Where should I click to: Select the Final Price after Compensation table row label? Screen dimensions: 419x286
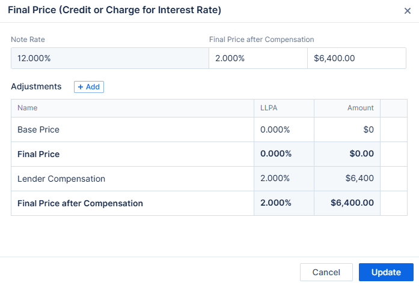[x=80, y=203]
